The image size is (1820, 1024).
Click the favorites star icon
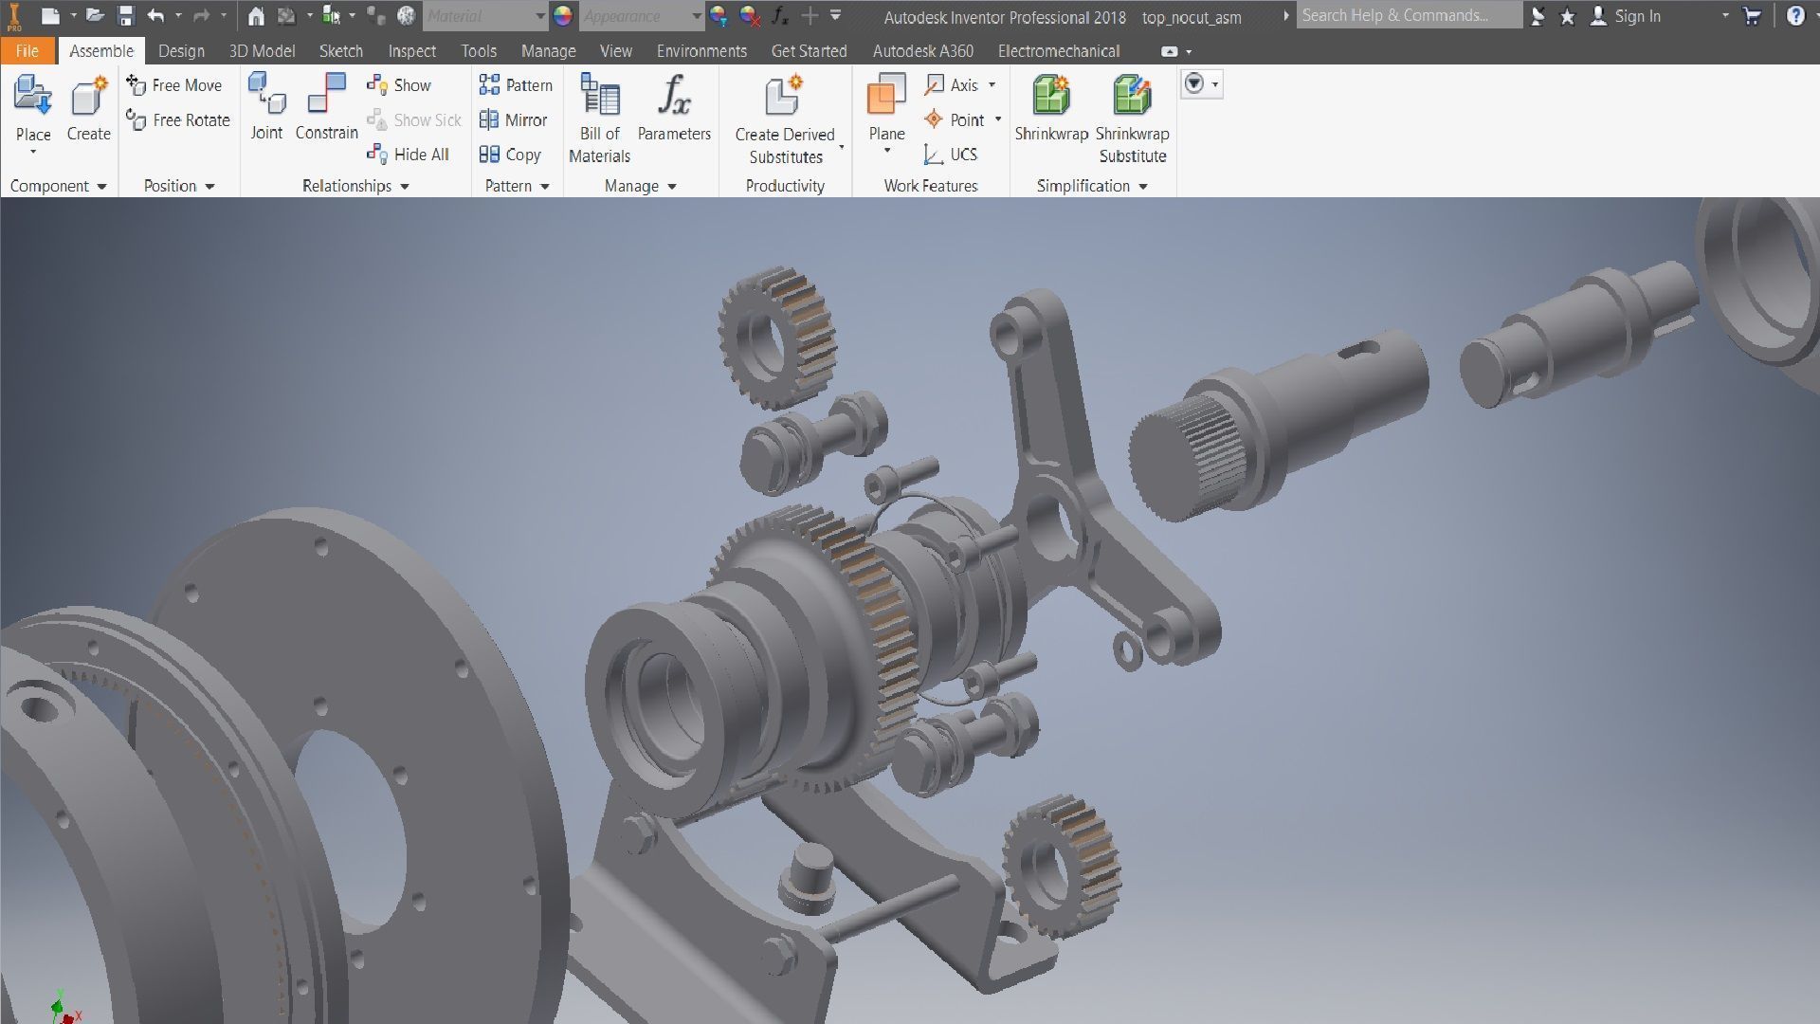(x=1568, y=16)
